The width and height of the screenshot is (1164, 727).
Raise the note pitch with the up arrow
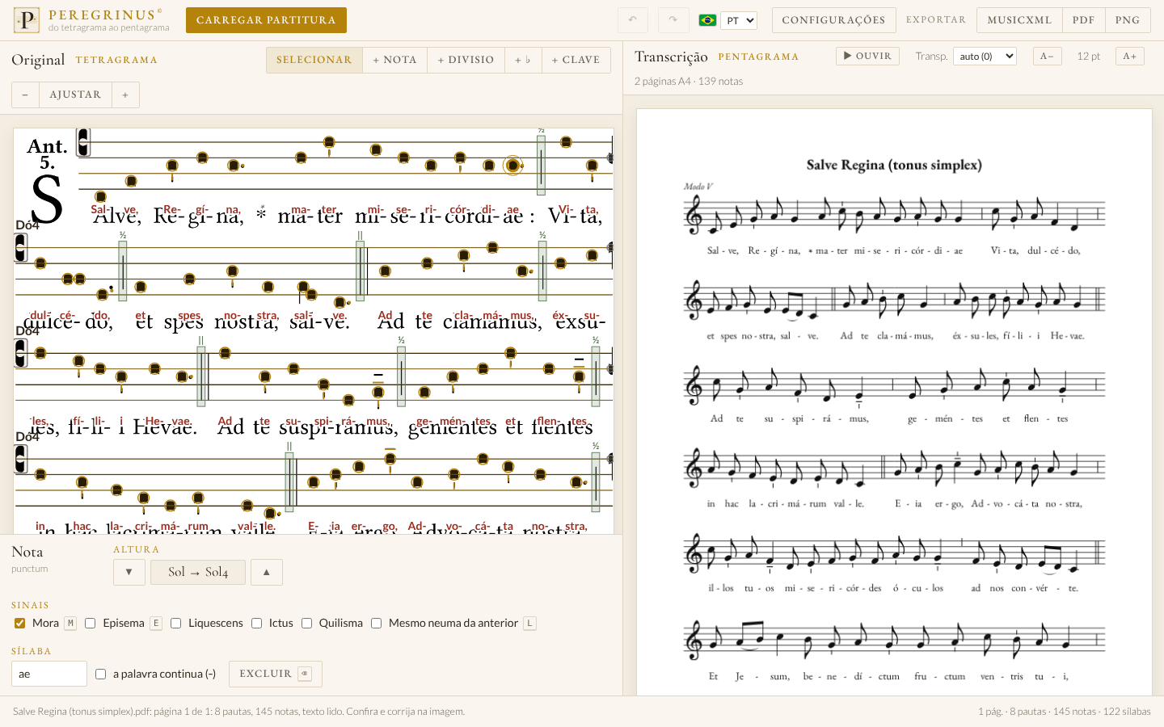[267, 572]
